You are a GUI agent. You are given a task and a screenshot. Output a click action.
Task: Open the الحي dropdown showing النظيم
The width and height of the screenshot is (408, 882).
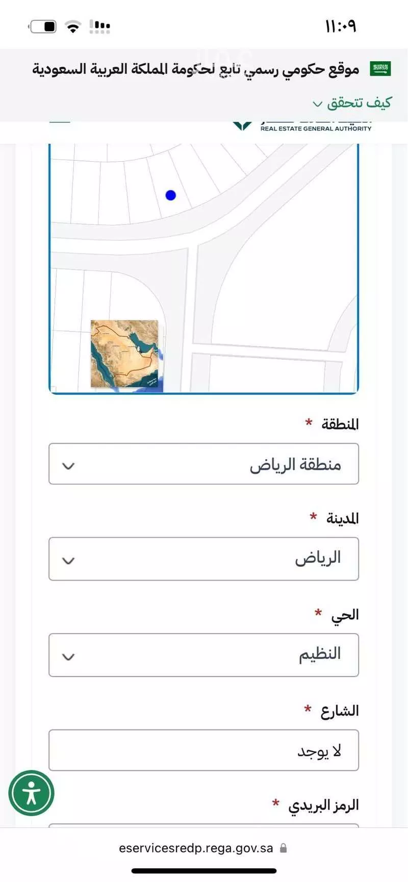[203, 655]
